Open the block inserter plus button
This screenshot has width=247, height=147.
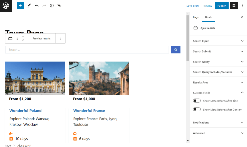[x=20, y=6]
